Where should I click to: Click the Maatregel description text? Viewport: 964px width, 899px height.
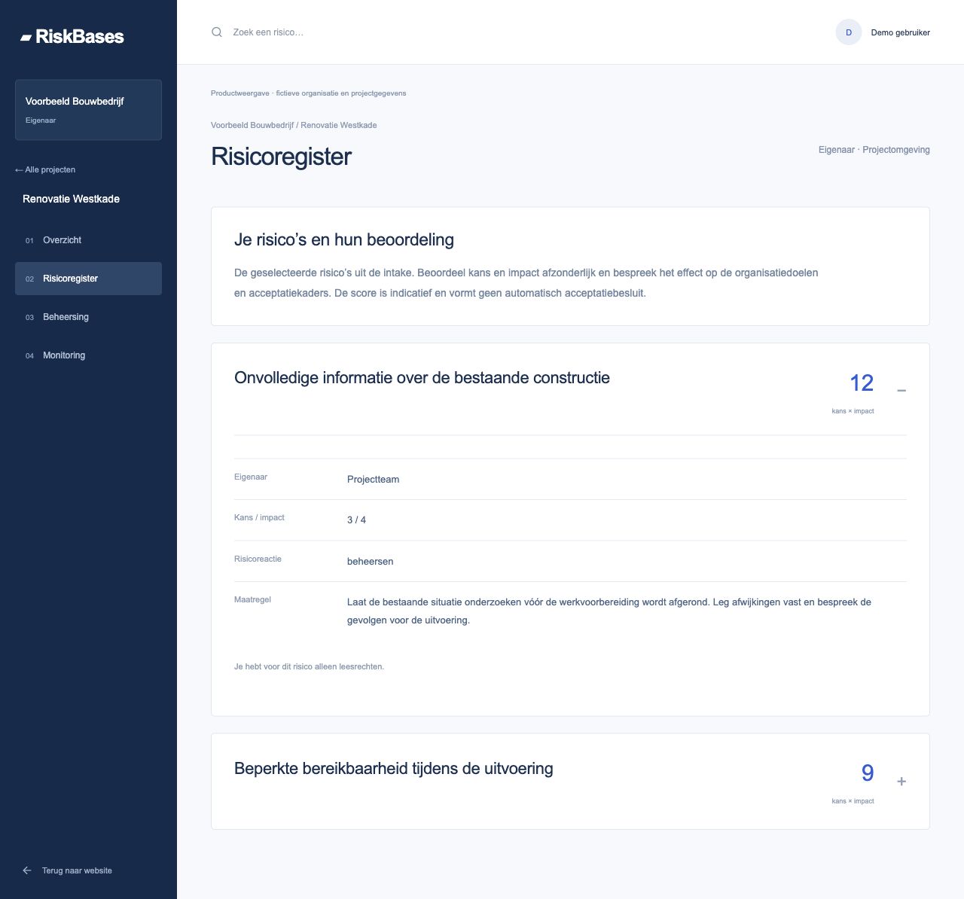pyautogui.click(x=609, y=611)
